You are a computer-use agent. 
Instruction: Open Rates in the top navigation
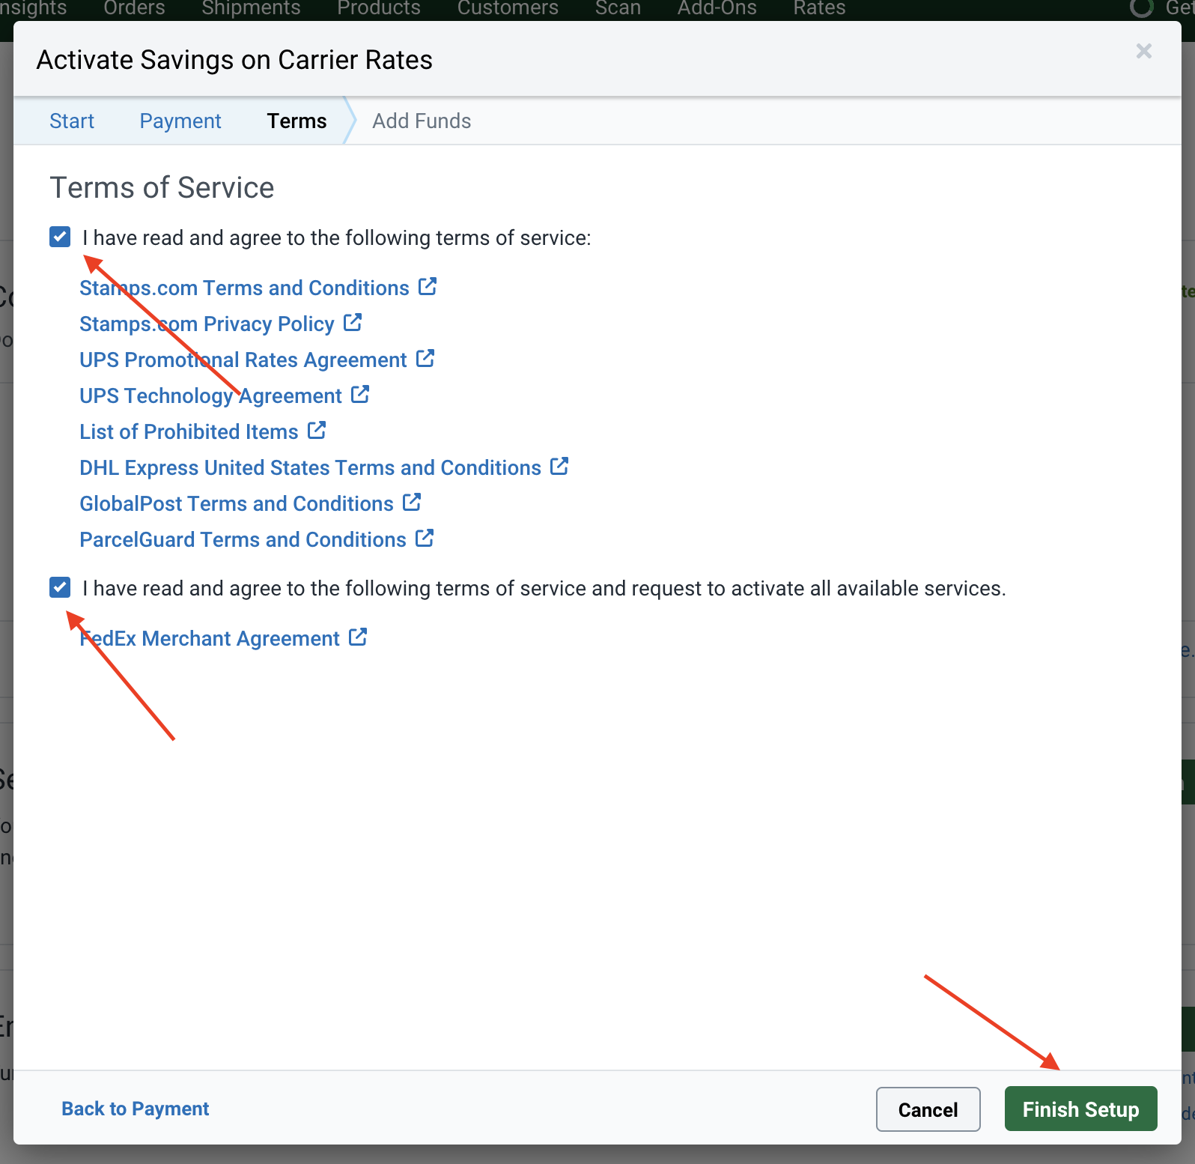coord(819,9)
